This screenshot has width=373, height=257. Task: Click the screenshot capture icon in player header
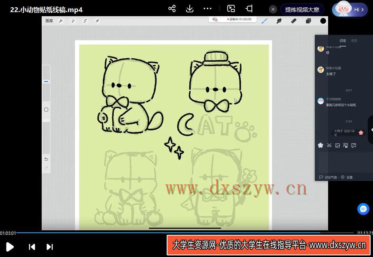coord(231,9)
